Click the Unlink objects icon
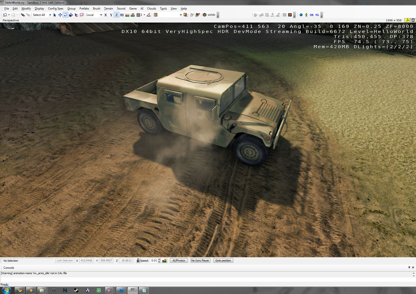The image size is (416, 294). 28,15
